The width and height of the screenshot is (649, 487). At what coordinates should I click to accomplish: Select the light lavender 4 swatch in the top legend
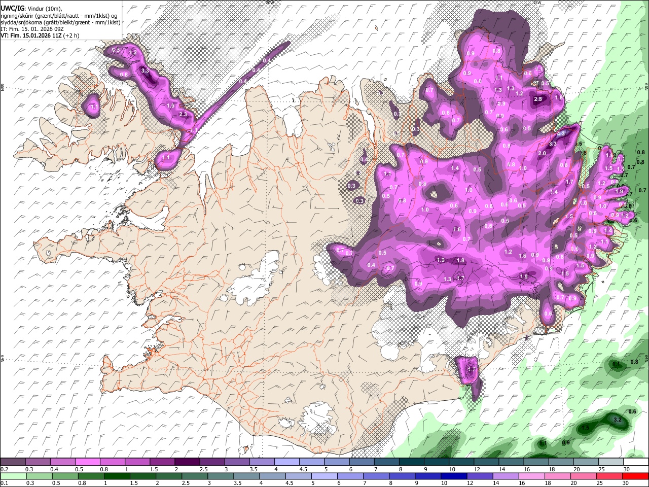pos(286,462)
